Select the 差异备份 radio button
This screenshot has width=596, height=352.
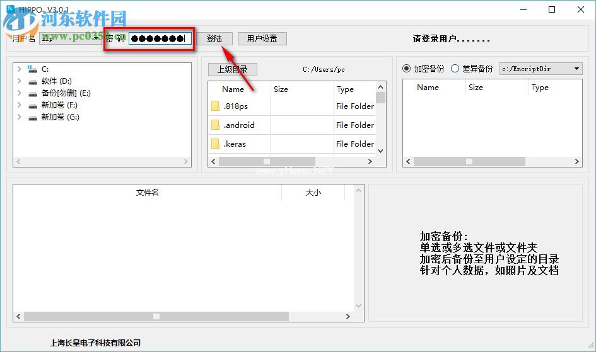(x=455, y=69)
